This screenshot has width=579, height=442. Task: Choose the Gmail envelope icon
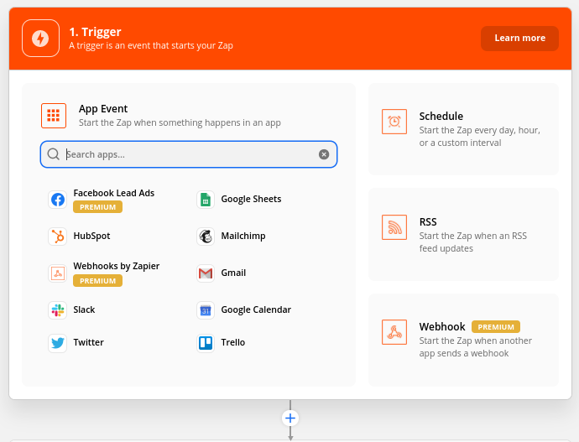(x=206, y=273)
